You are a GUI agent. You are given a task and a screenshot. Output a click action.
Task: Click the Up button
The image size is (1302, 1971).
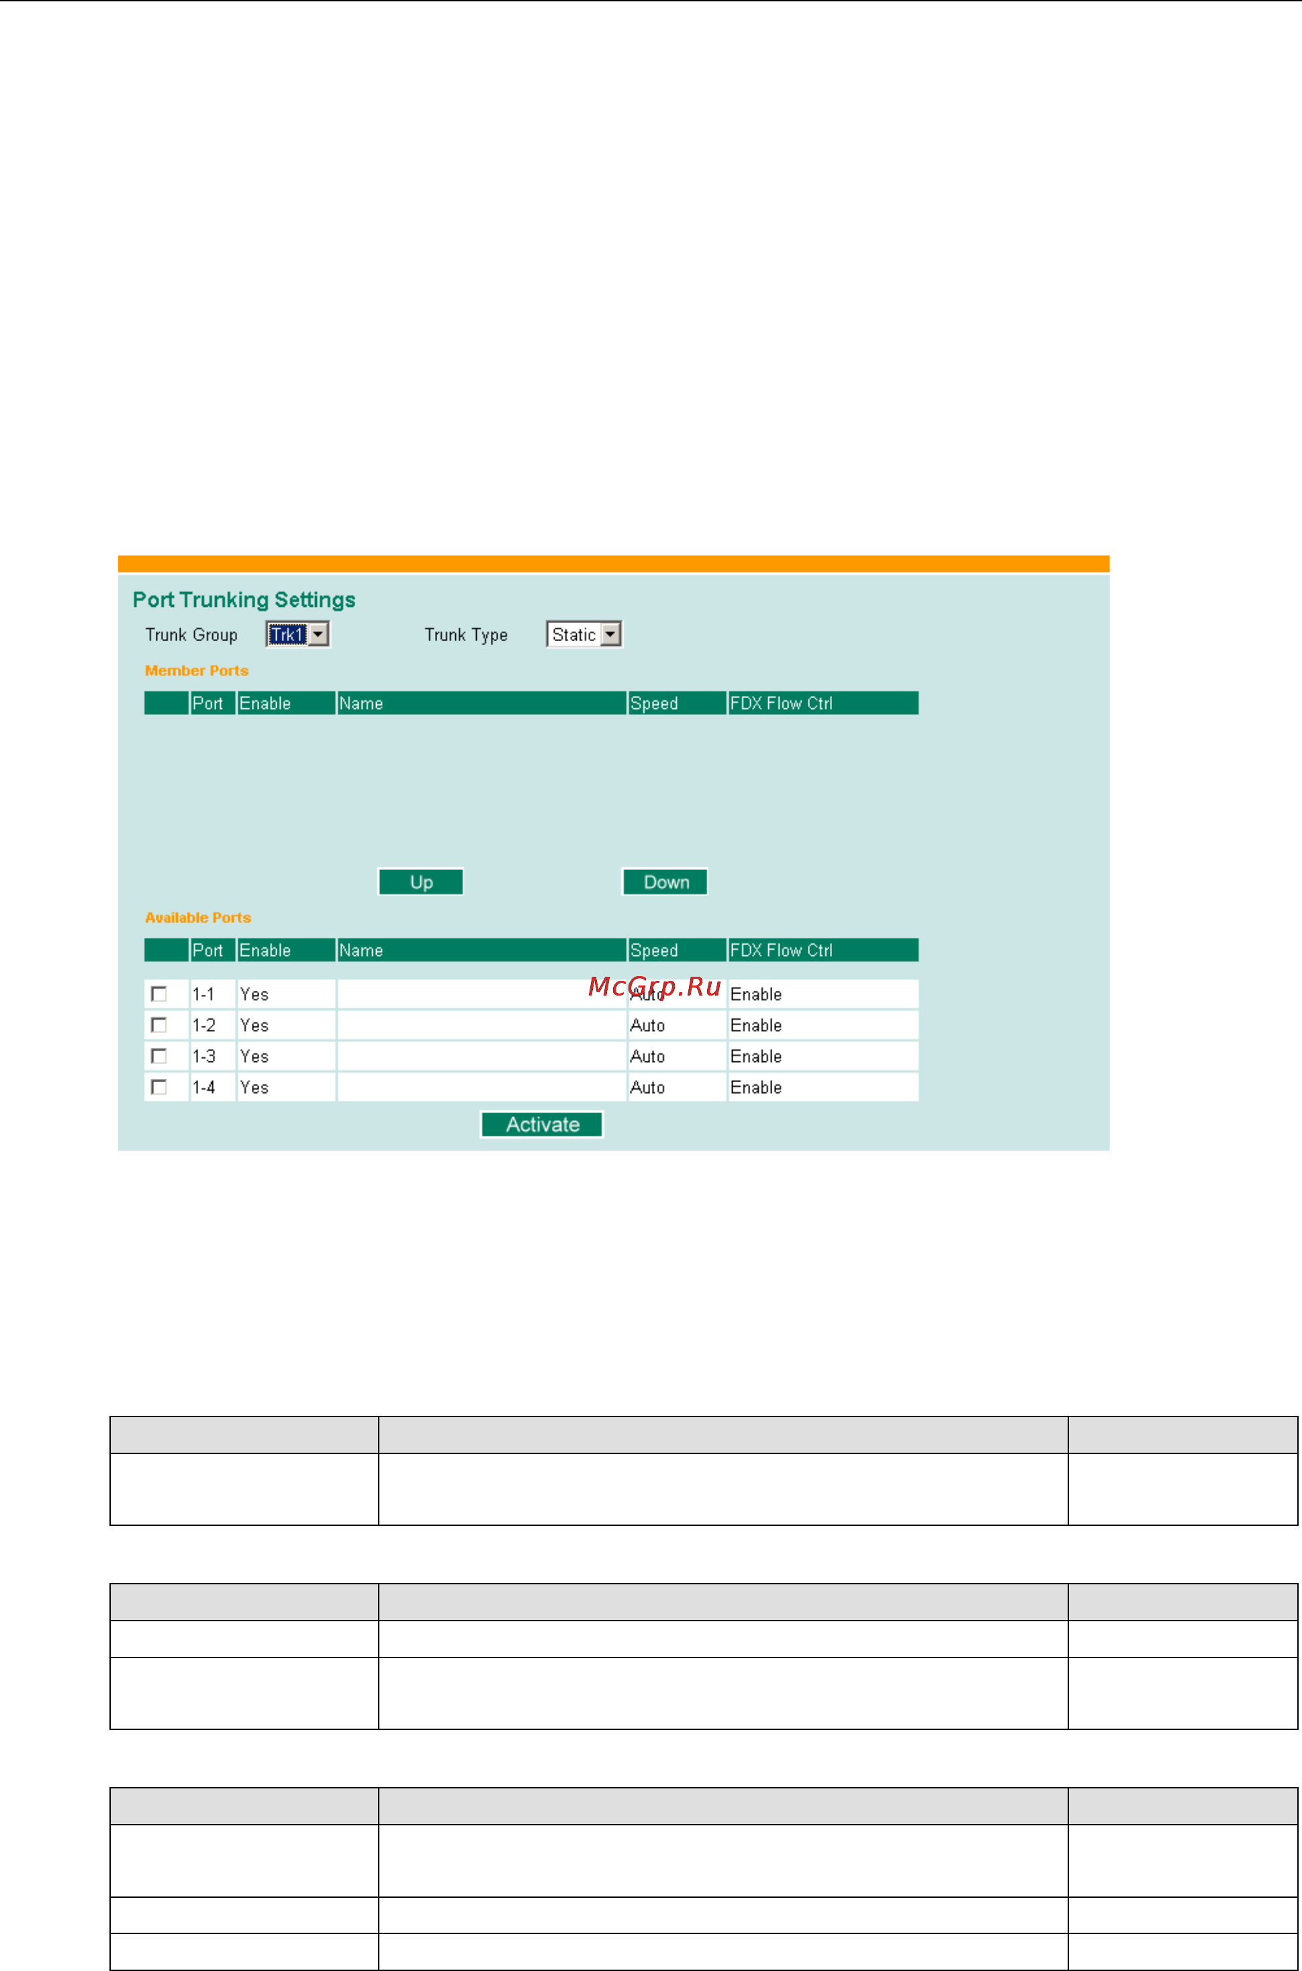(x=421, y=881)
